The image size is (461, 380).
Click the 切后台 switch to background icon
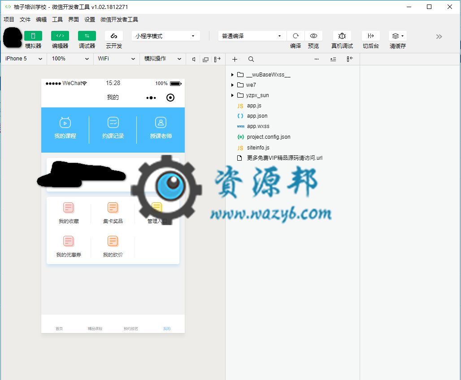pyautogui.click(x=371, y=36)
